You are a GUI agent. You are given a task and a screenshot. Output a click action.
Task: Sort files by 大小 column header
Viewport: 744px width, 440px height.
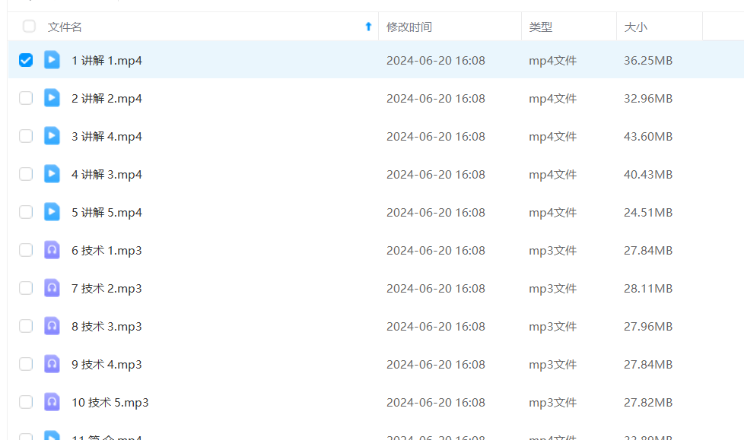point(635,27)
